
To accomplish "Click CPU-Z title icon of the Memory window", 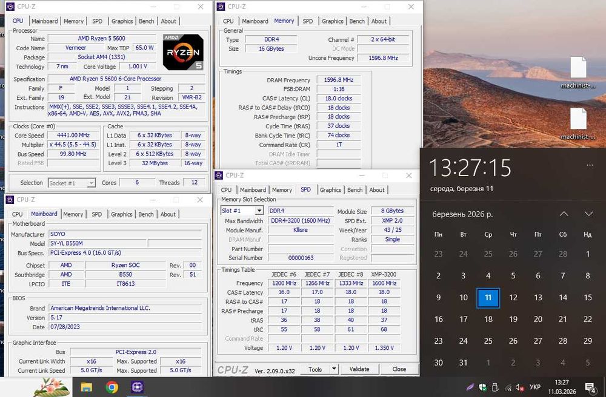I will (221, 7).
